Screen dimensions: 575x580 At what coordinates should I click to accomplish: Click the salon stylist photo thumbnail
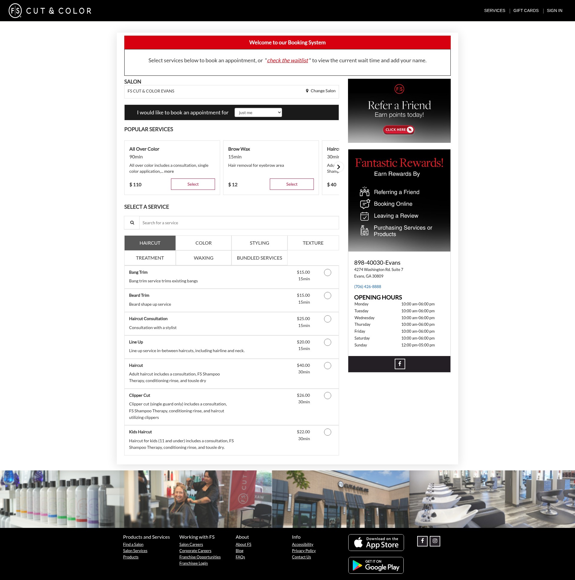click(x=198, y=499)
